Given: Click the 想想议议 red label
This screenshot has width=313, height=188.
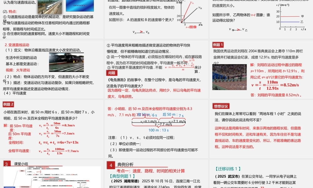Looking at the screenshot, I should pyautogui.click(x=221, y=106).
